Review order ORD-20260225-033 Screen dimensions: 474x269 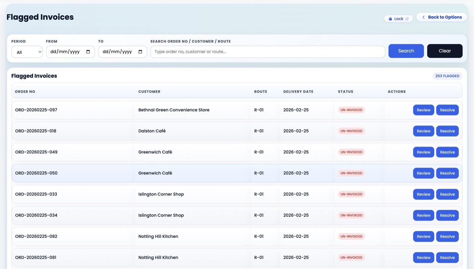point(424,194)
